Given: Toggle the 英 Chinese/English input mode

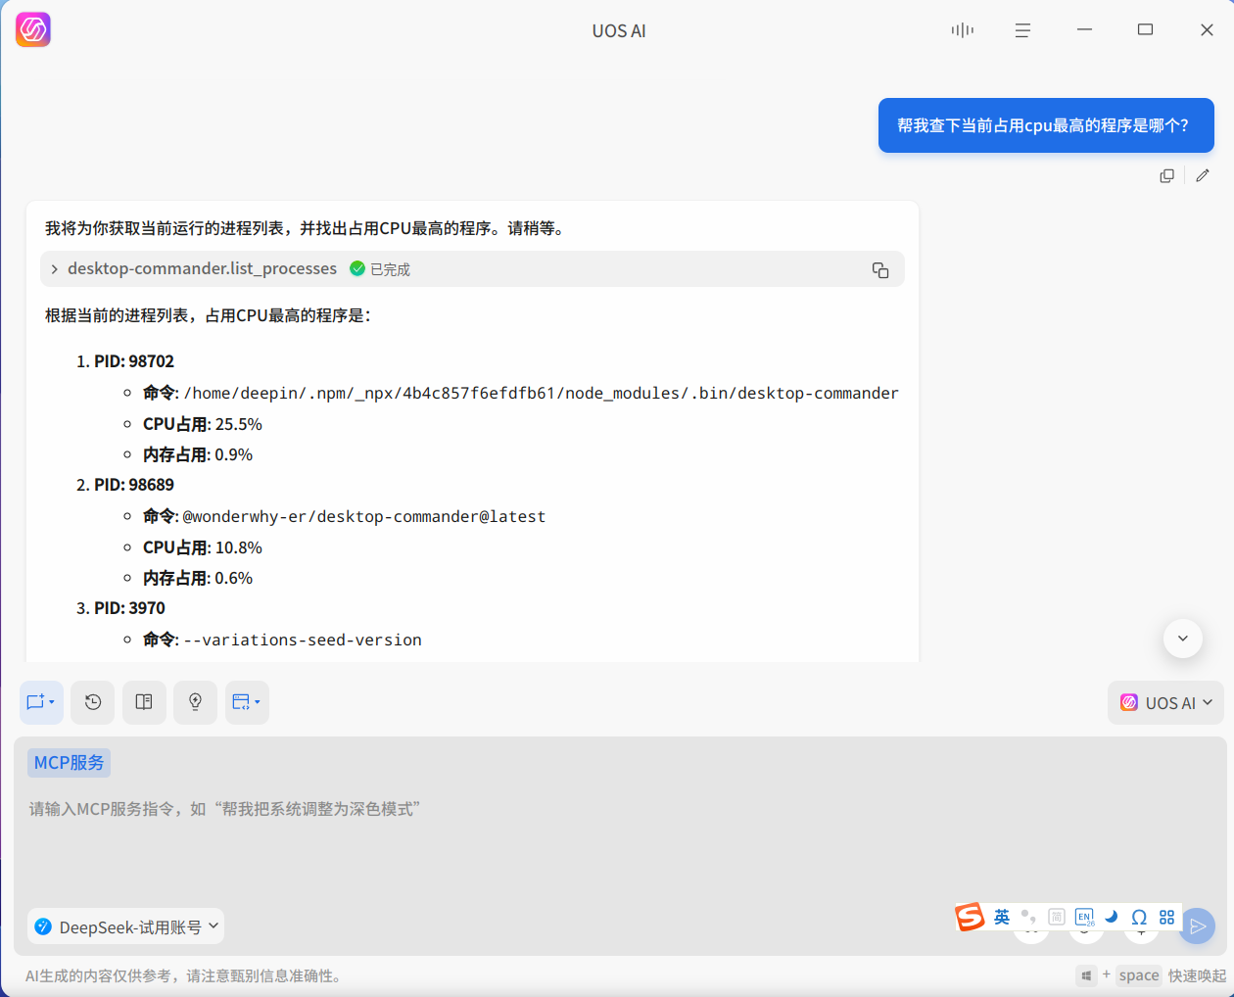Looking at the screenshot, I should pos(1001,917).
